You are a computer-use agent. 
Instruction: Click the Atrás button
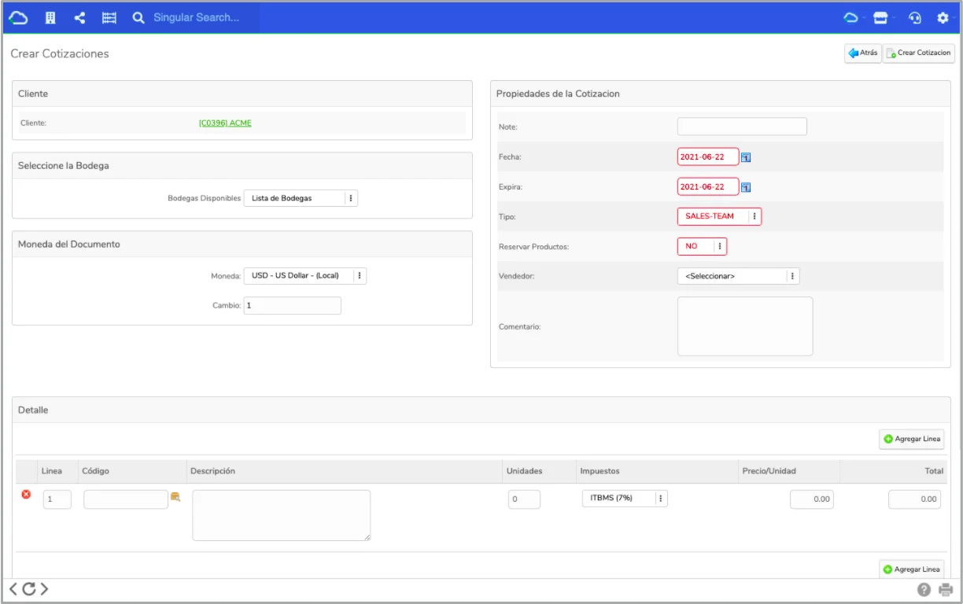(x=862, y=53)
